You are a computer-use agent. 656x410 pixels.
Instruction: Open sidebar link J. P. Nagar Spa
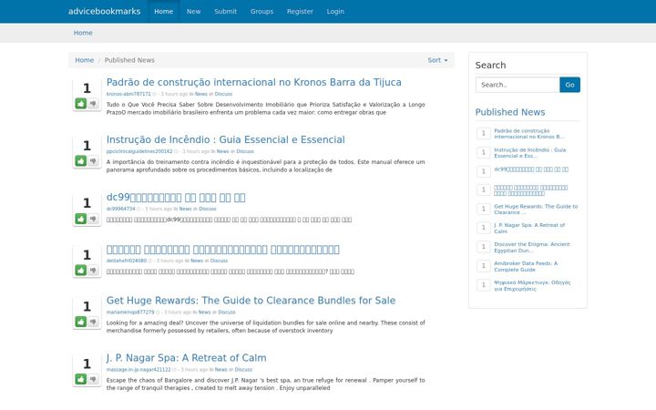click(529, 228)
